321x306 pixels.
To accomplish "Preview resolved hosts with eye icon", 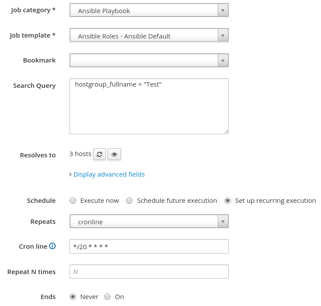I will click(x=114, y=154).
